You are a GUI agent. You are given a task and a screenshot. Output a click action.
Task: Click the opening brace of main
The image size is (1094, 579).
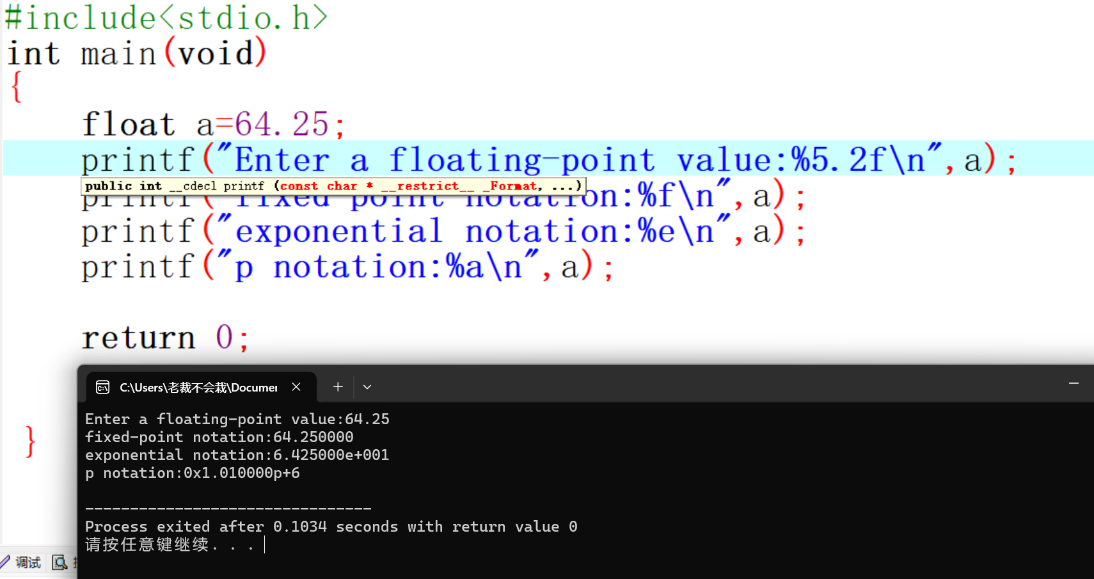[17, 87]
